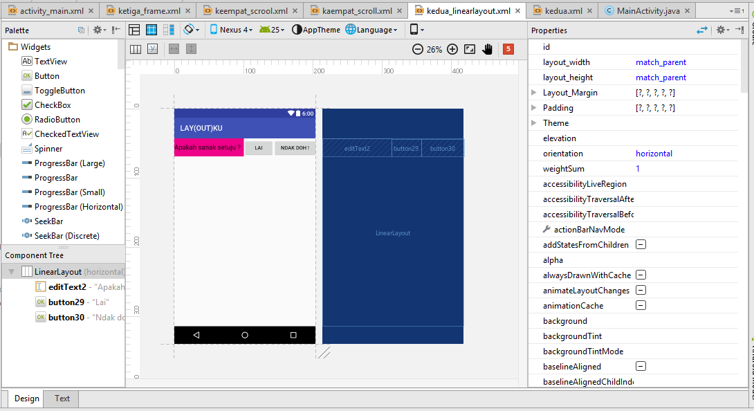
Task: Close the activity_main.xml tab
Action: [x=91, y=10]
